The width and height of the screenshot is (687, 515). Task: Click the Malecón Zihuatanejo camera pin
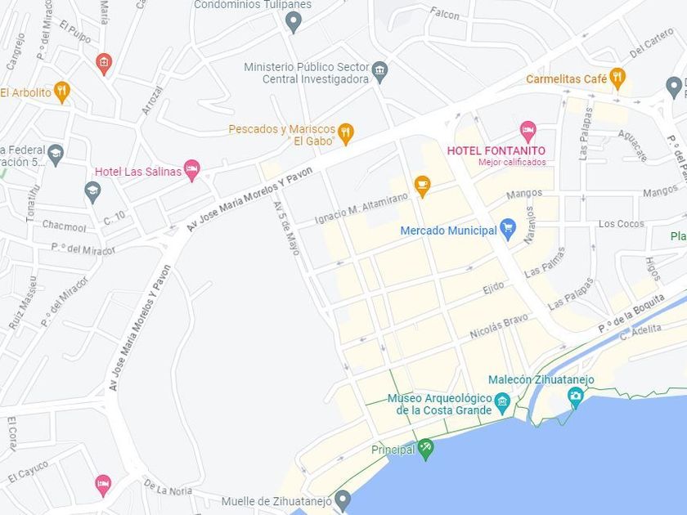coord(575,397)
